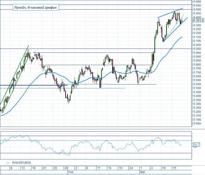Viewport: 205px width, 175px height.
Task: Click the RSI value box 56,7
Action: pyautogui.click(x=196, y=144)
